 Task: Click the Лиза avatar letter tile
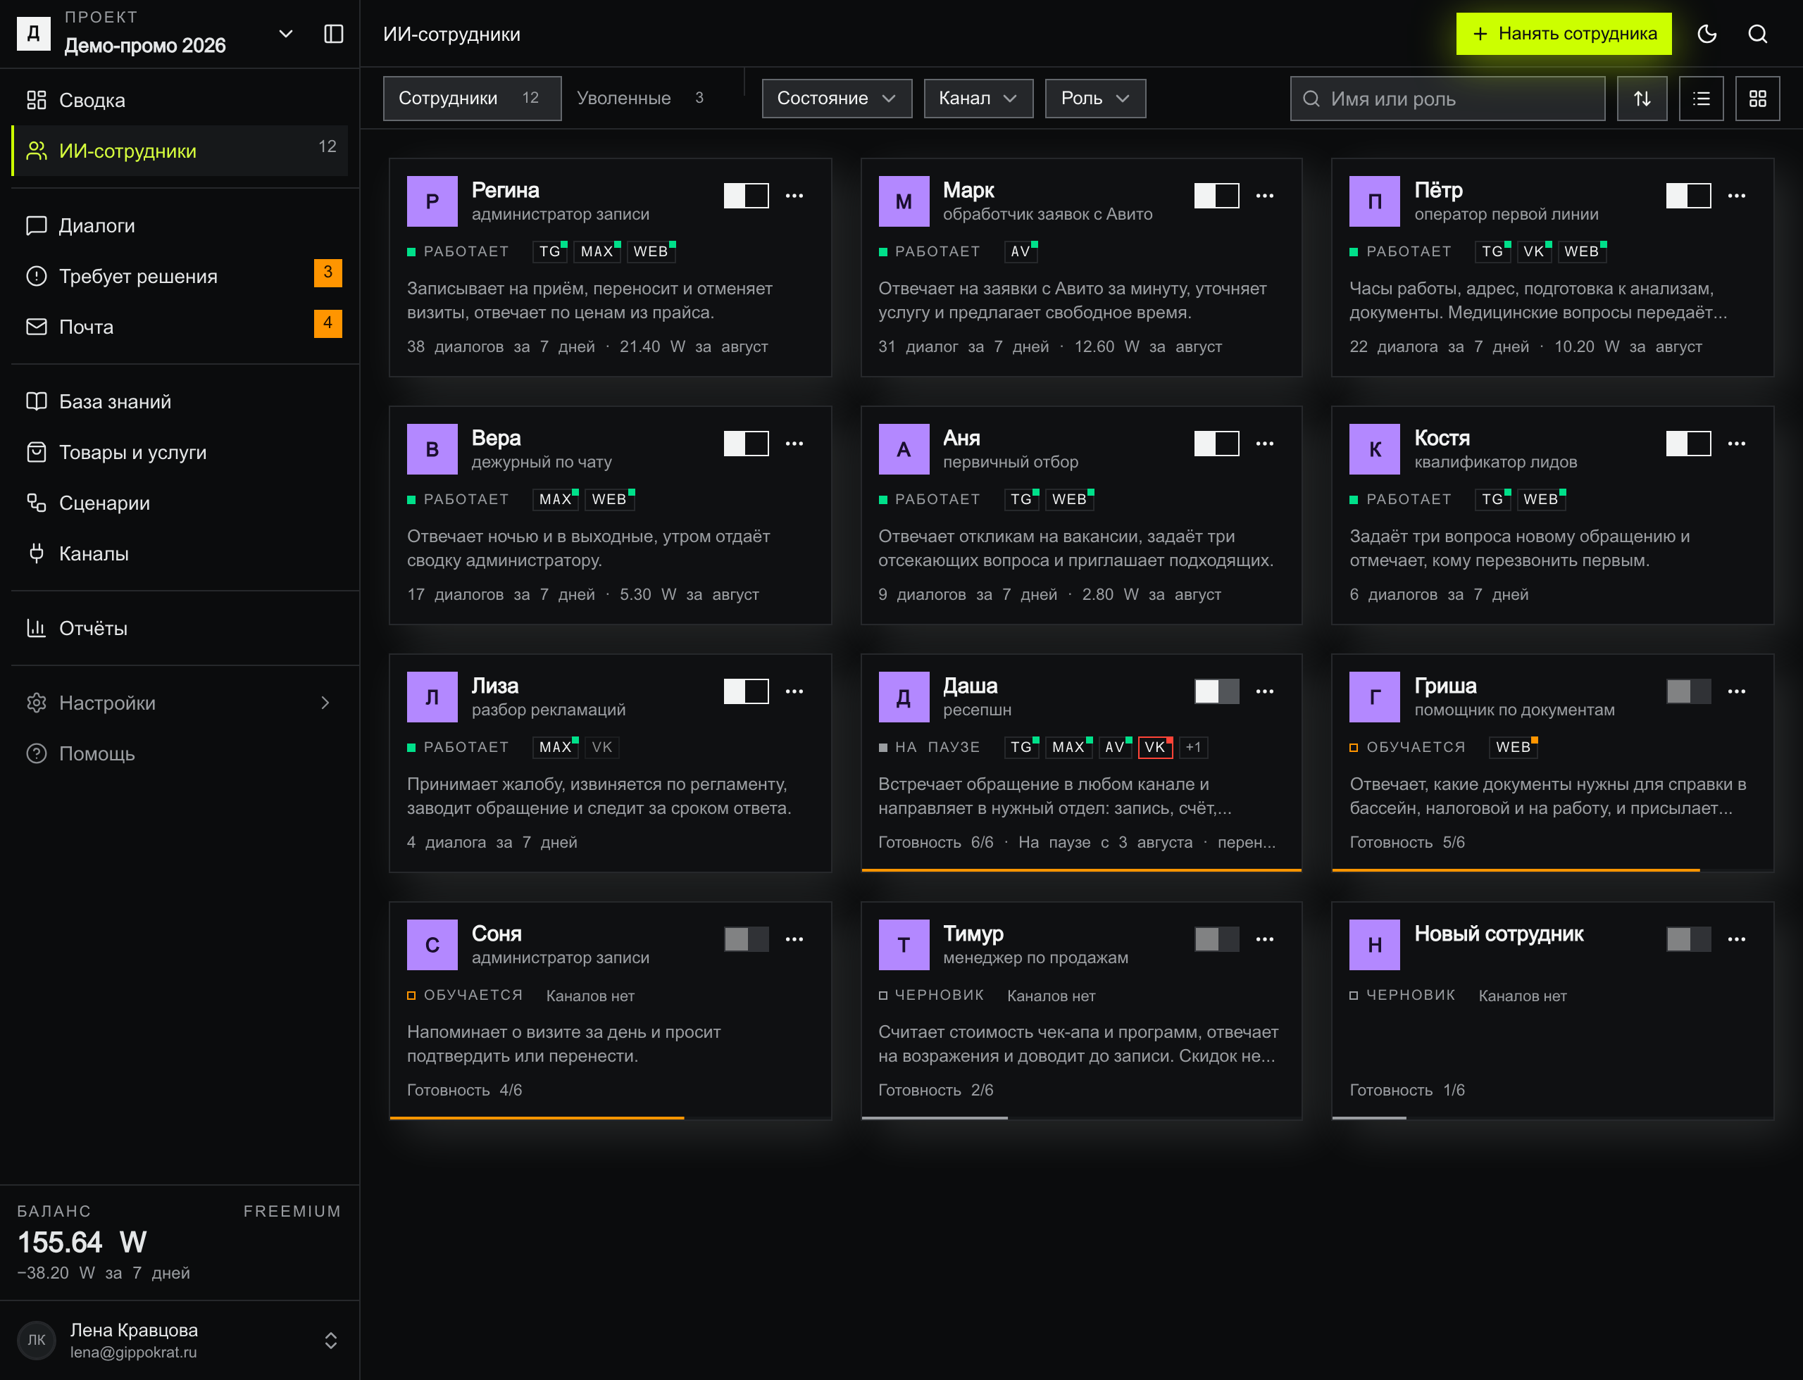(432, 696)
